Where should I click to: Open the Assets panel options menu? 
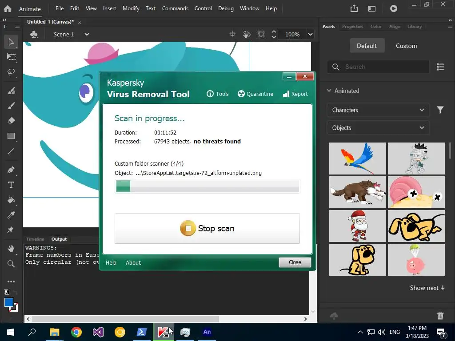click(x=450, y=26)
